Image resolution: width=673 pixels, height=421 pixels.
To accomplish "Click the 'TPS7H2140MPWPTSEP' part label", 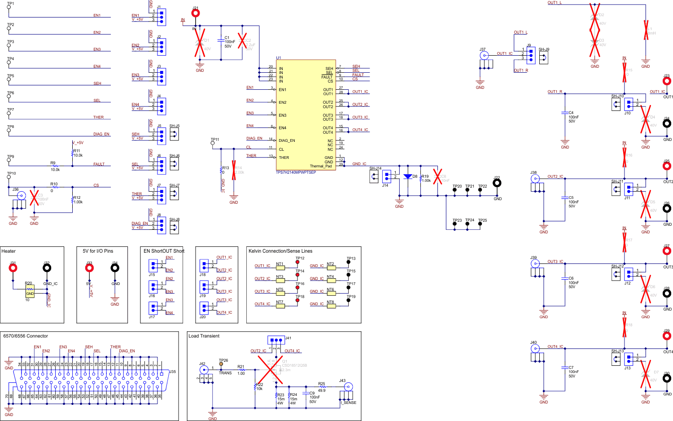I will (296, 172).
